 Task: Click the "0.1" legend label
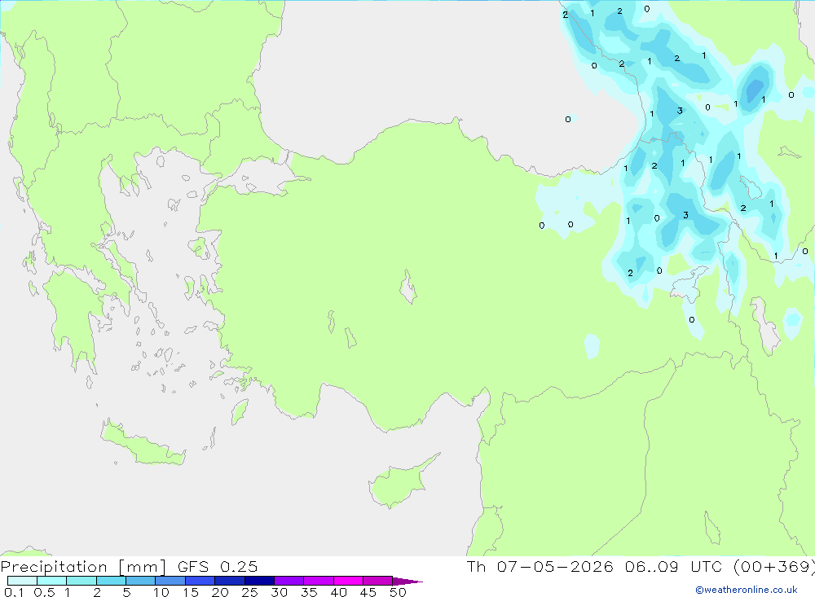coord(14,592)
